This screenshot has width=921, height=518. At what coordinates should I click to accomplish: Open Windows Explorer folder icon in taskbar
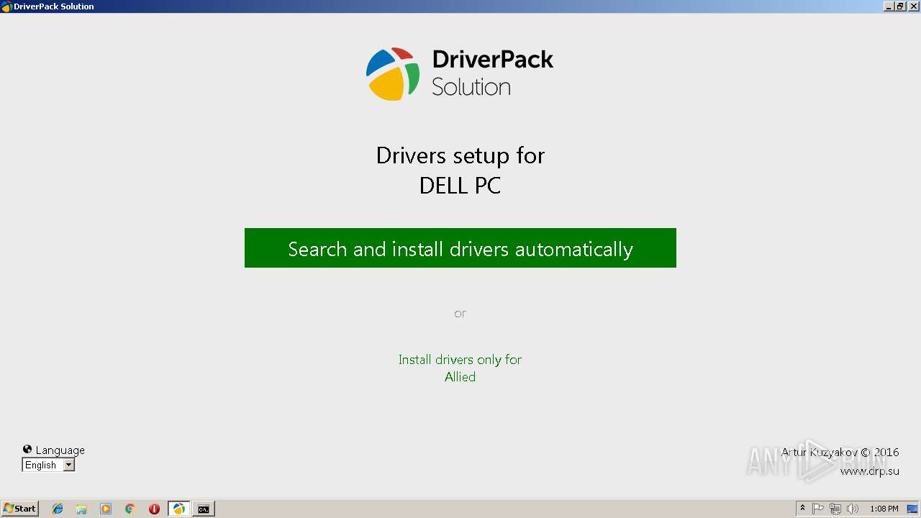click(x=81, y=509)
